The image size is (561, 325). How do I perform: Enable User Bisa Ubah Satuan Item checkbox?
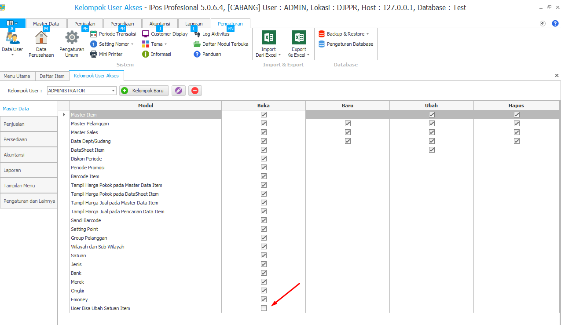tap(264, 308)
